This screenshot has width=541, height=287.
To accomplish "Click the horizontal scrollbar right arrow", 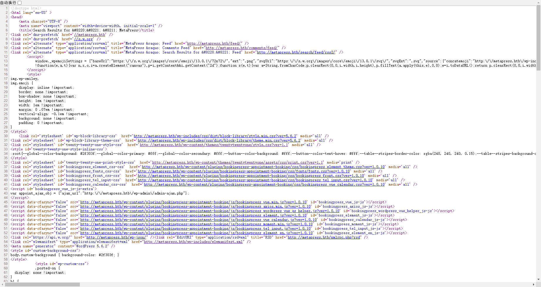I will point(534,284).
